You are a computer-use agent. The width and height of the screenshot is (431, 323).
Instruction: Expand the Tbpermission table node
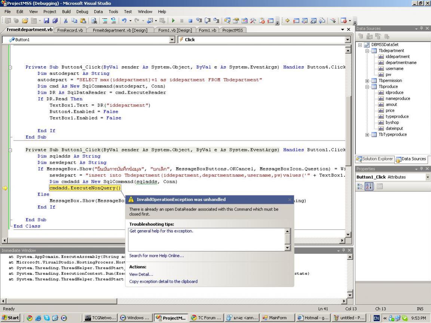point(367,81)
